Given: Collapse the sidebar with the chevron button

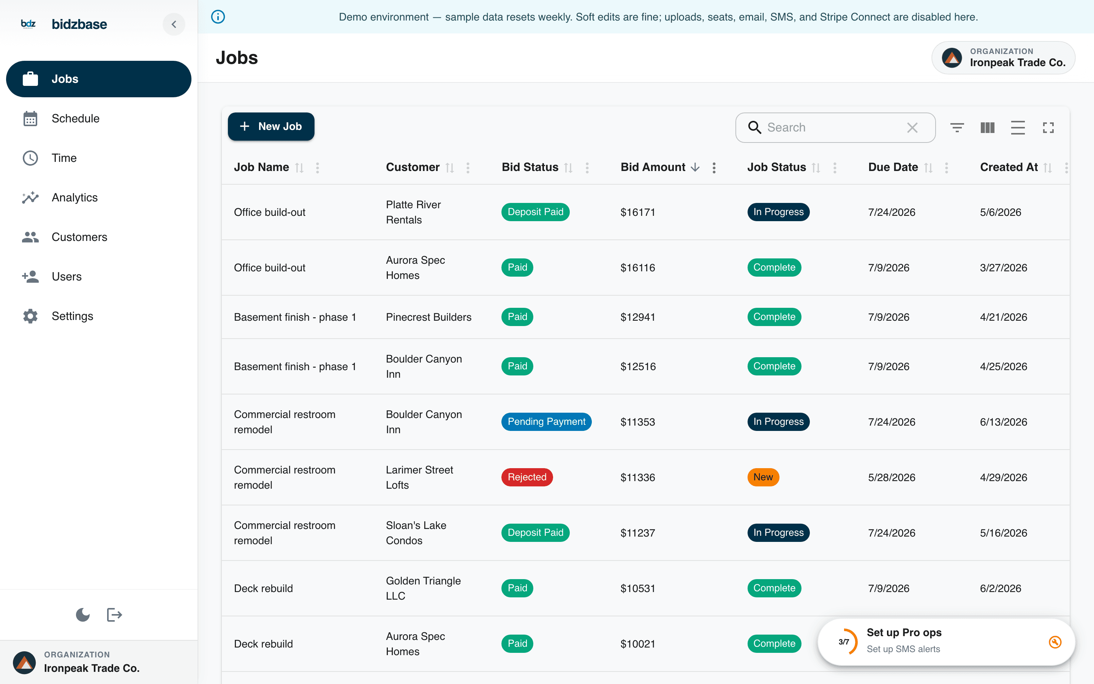Looking at the screenshot, I should [174, 24].
